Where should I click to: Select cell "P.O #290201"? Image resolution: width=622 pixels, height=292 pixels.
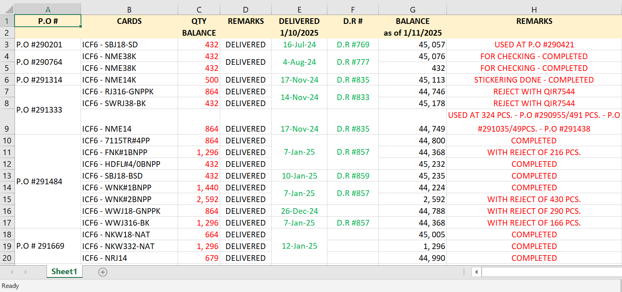(x=48, y=45)
